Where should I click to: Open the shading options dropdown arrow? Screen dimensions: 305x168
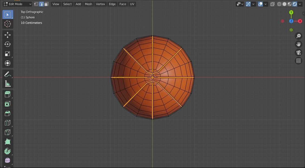click(x=300, y=4)
